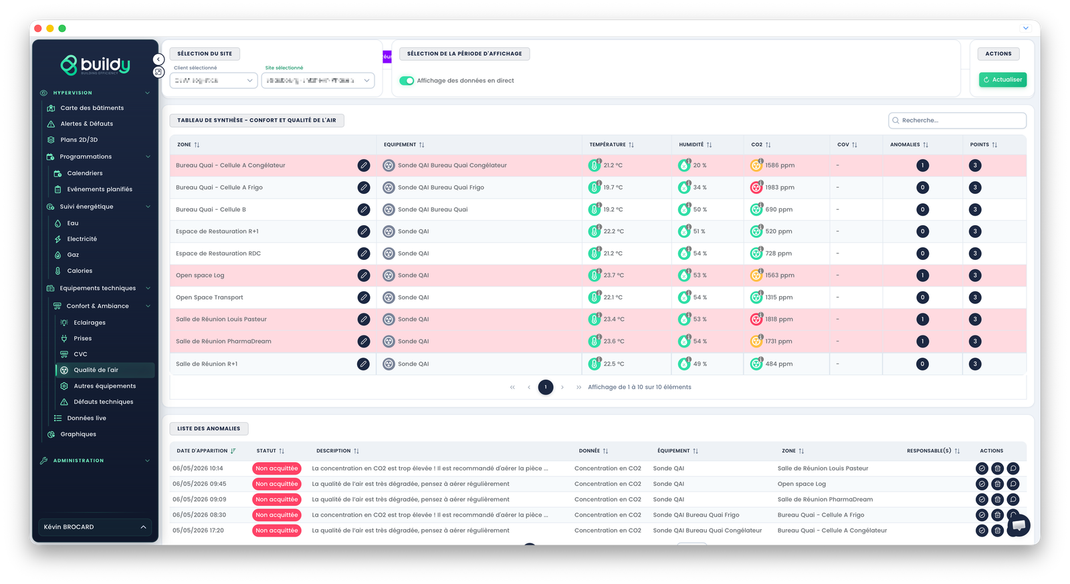Click the CO2 icon showing 1983 ppm

click(x=756, y=188)
